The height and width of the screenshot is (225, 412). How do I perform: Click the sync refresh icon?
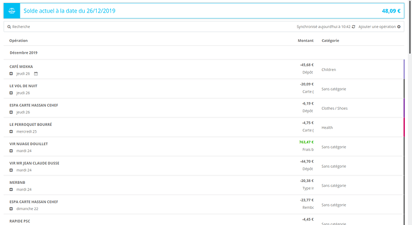[353, 27]
